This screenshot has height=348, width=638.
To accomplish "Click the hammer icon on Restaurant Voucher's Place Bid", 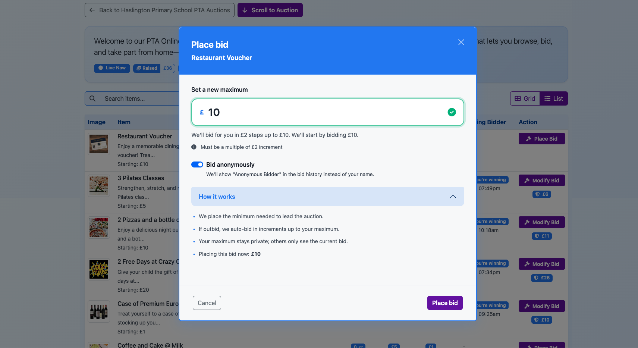I will 529,138.
